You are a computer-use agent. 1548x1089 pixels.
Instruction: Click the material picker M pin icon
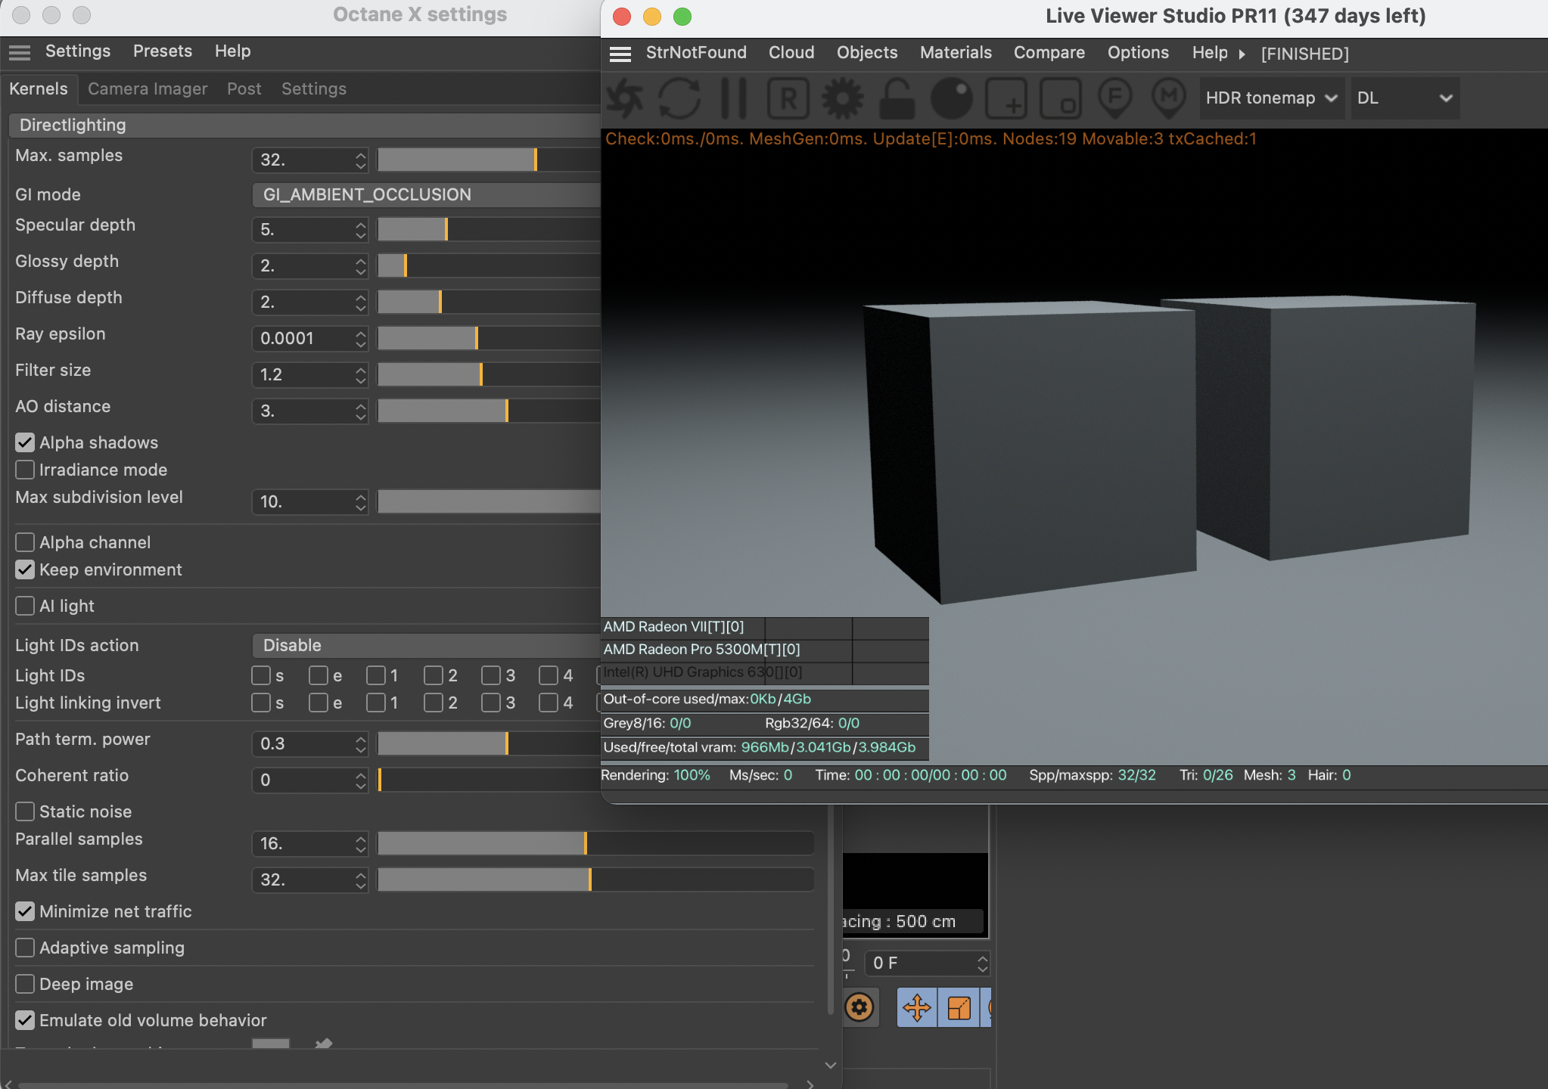(1169, 98)
